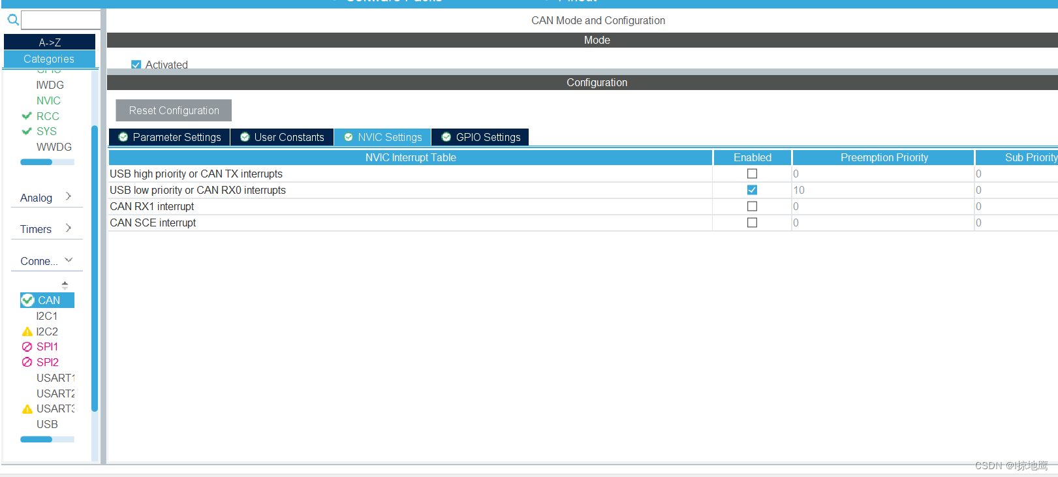Click the sort arrows above the CAN entry
Viewport: 1058px width, 477px height.
click(65, 285)
